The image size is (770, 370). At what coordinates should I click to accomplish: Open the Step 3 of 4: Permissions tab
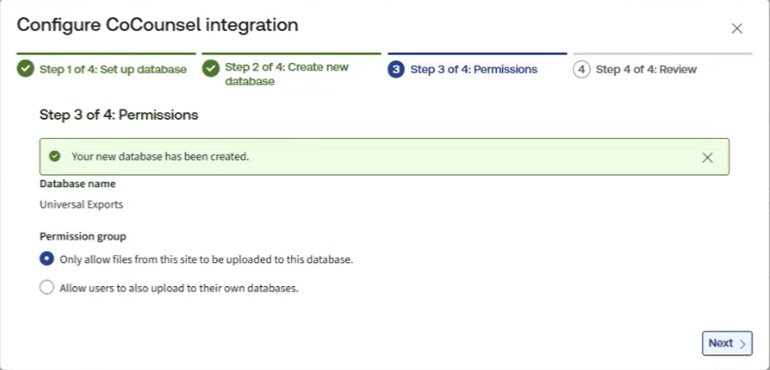(473, 69)
